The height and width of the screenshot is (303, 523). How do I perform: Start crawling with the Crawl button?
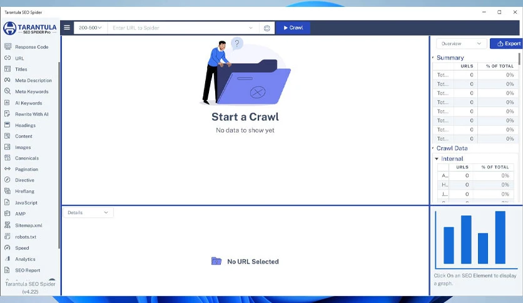pos(293,28)
